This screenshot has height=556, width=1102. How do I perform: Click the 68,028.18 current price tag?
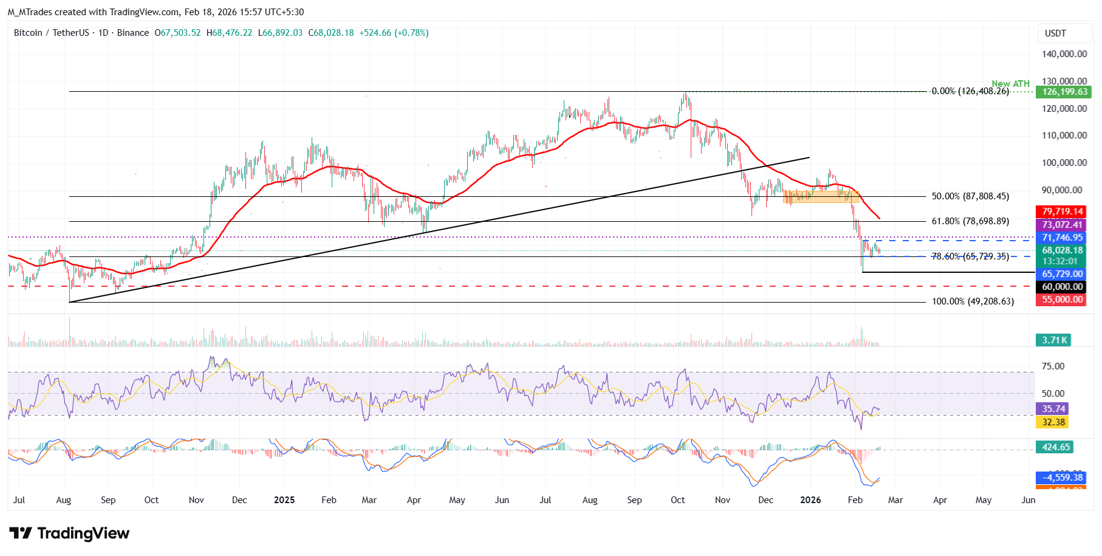1061,250
